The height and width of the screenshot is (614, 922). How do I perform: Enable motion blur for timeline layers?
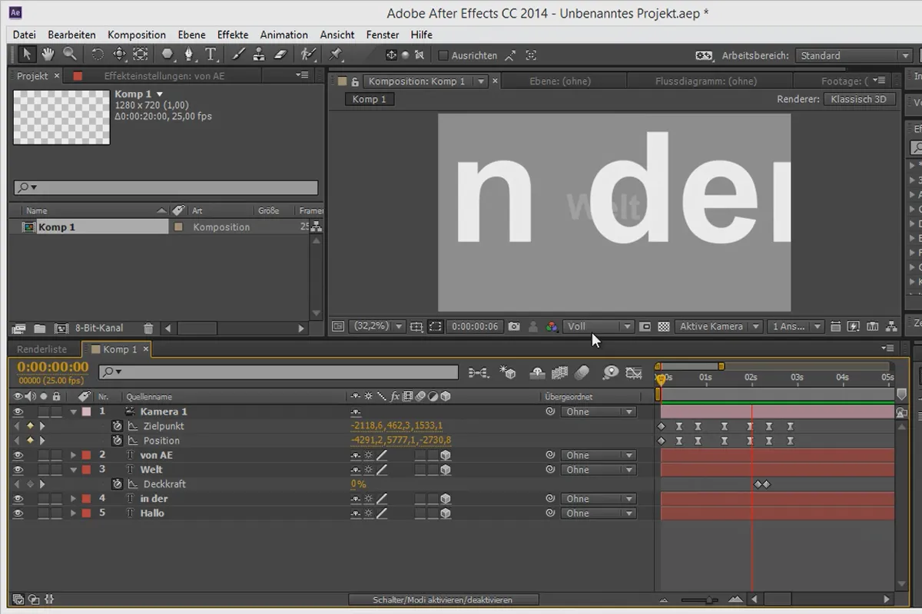[582, 372]
